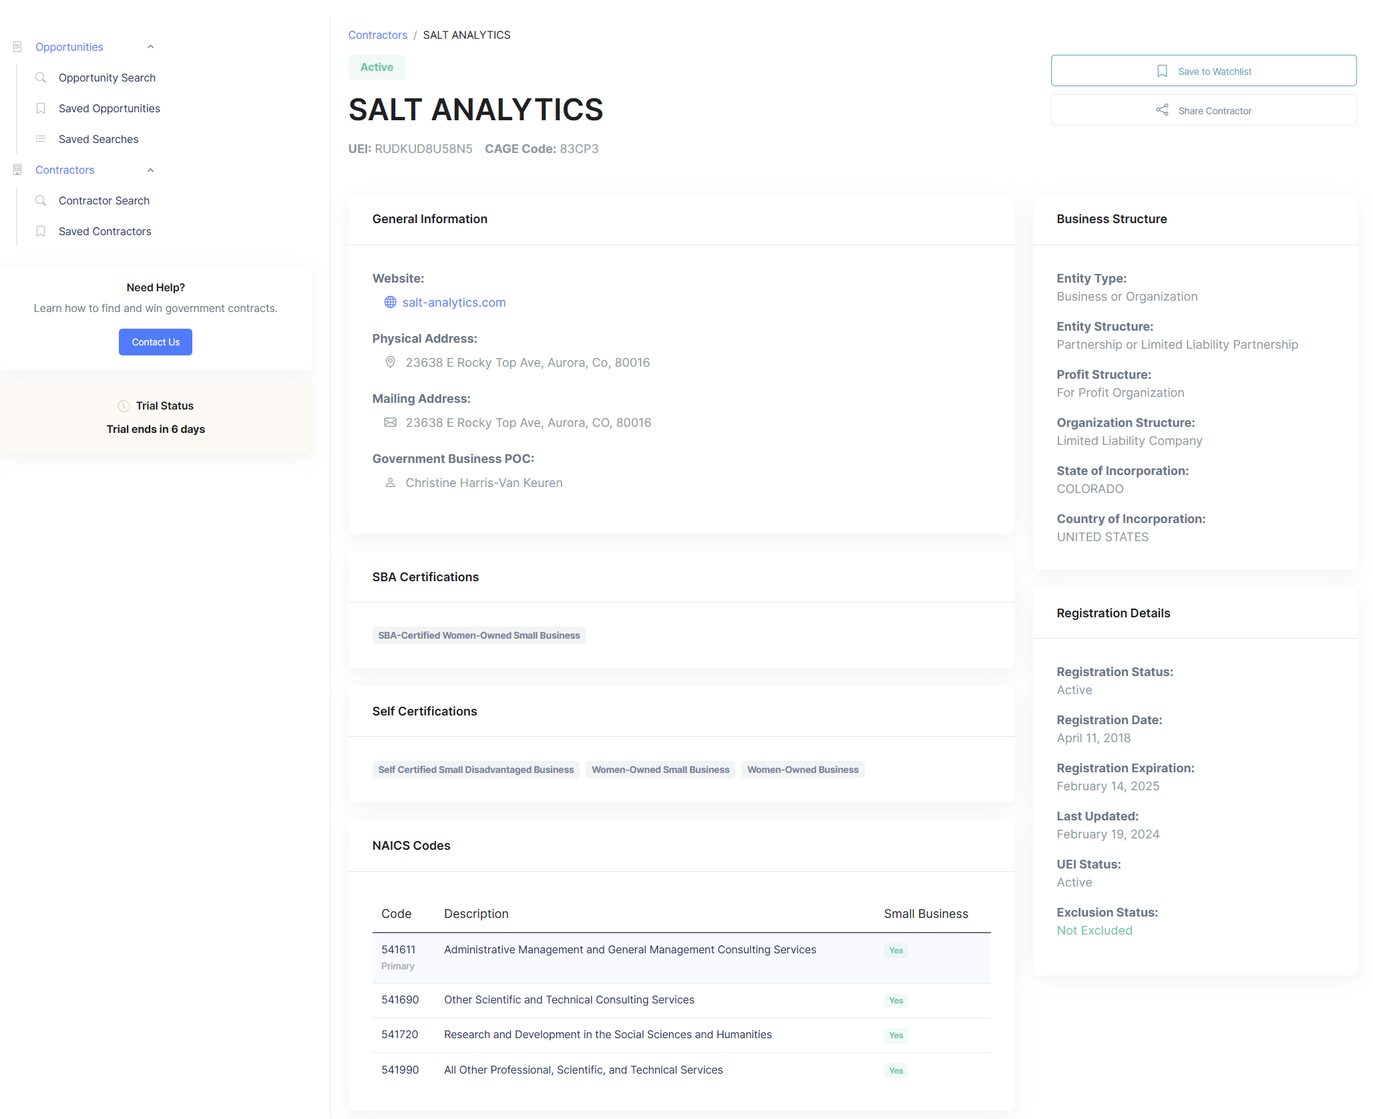Image resolution: width=1373 pixels, height=1119 pixels.
Task: Click the Contractors building icon in sidebar
Action: (17, 170)
